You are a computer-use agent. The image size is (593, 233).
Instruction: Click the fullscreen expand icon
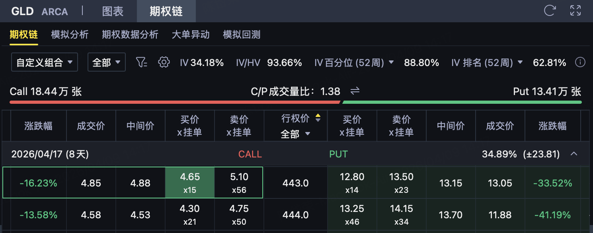click(575, 10)
